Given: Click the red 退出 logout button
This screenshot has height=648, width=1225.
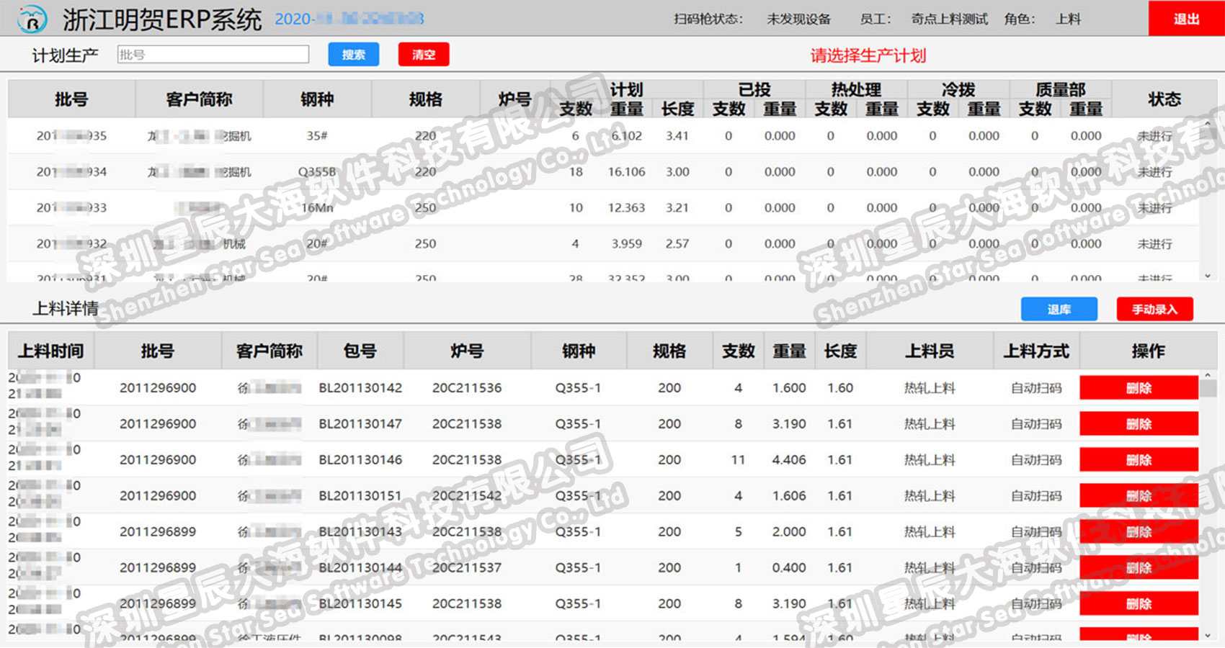Looking at the screenshot, I should [1186, 19].
